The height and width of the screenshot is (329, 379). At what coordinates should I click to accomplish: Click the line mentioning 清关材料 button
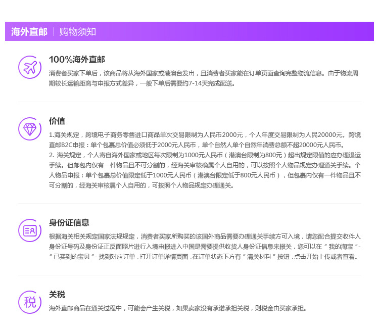click(x=204, y=257)
